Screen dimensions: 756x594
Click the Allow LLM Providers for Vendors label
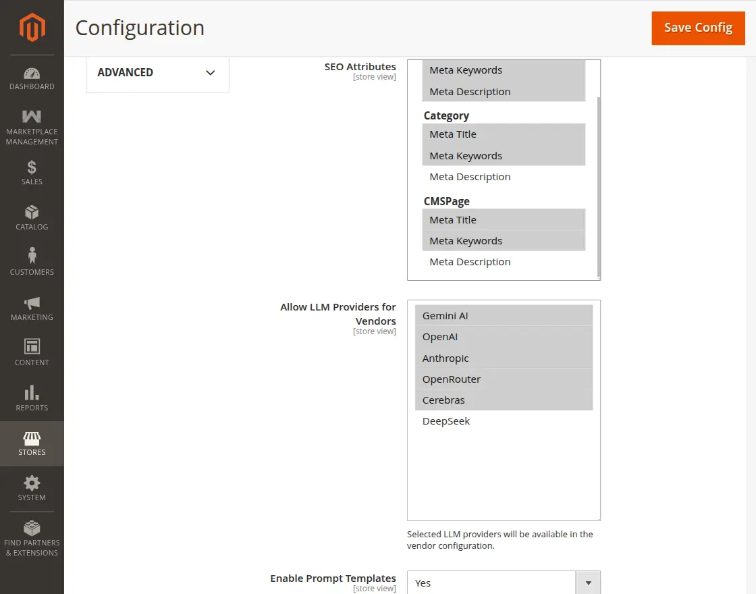tap(338, 314)
